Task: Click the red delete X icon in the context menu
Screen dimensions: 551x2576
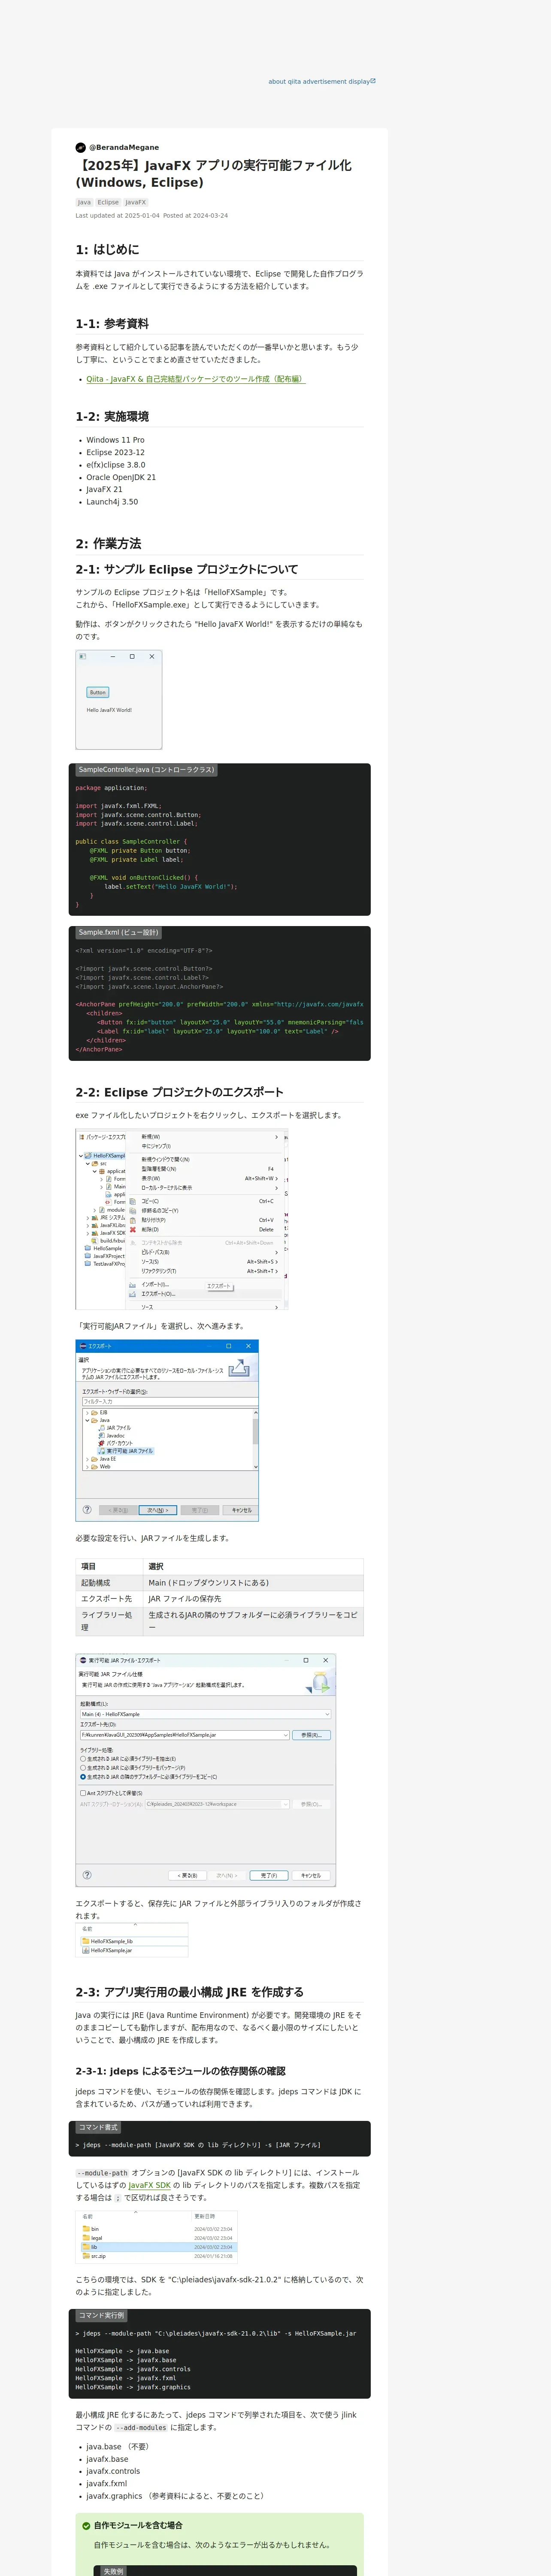Action: click(133, 1230)
